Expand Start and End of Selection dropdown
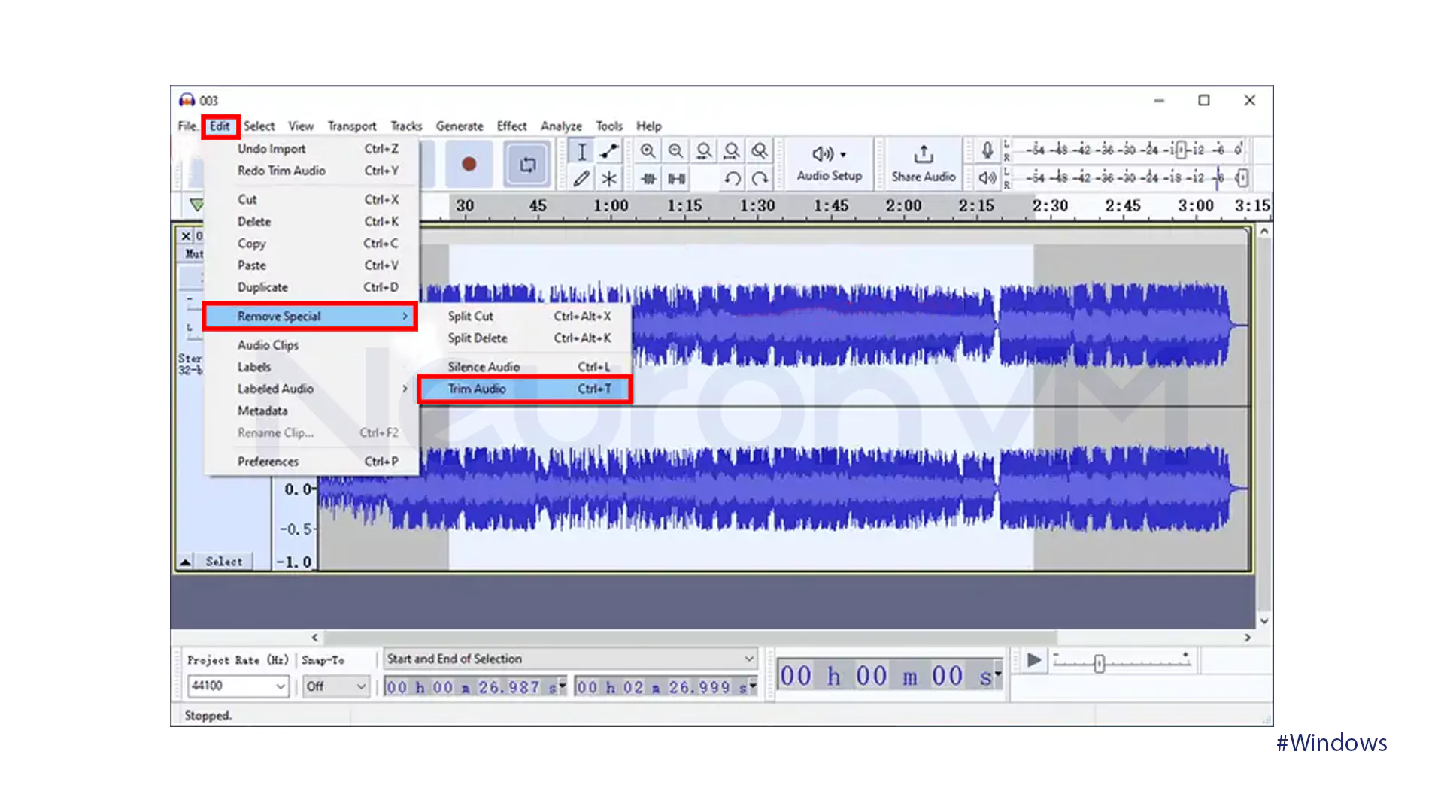This screenshot has width=1444, height=812. tap(748, 659)
